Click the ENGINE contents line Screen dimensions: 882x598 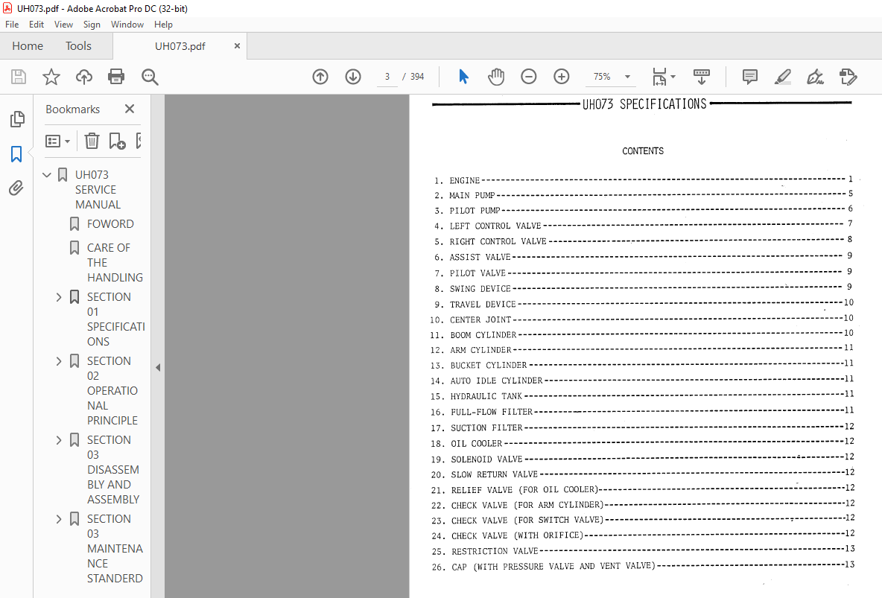point(644,180)
